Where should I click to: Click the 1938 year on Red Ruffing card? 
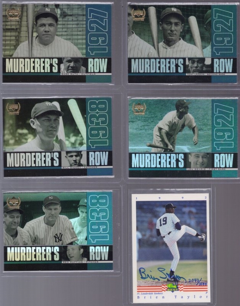coord(99,219)
